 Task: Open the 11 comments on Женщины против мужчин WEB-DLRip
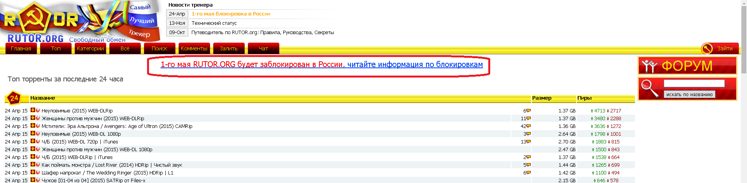(526, 119)
